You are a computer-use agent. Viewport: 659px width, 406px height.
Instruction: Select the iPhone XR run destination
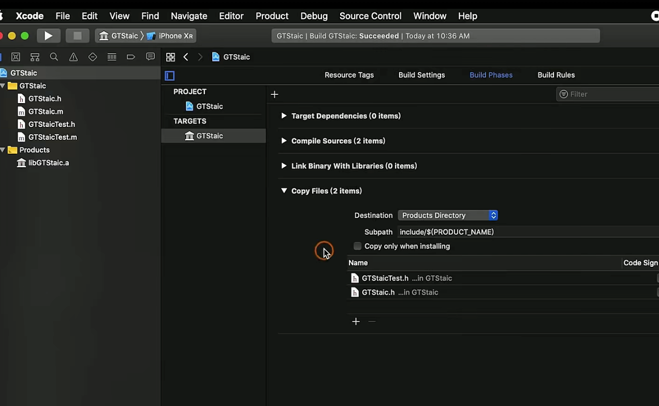click(x=175, y=36)
